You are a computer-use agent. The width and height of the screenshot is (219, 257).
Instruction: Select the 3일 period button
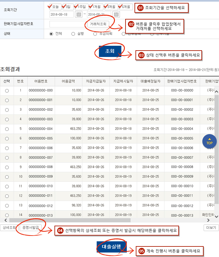(68, 7)
